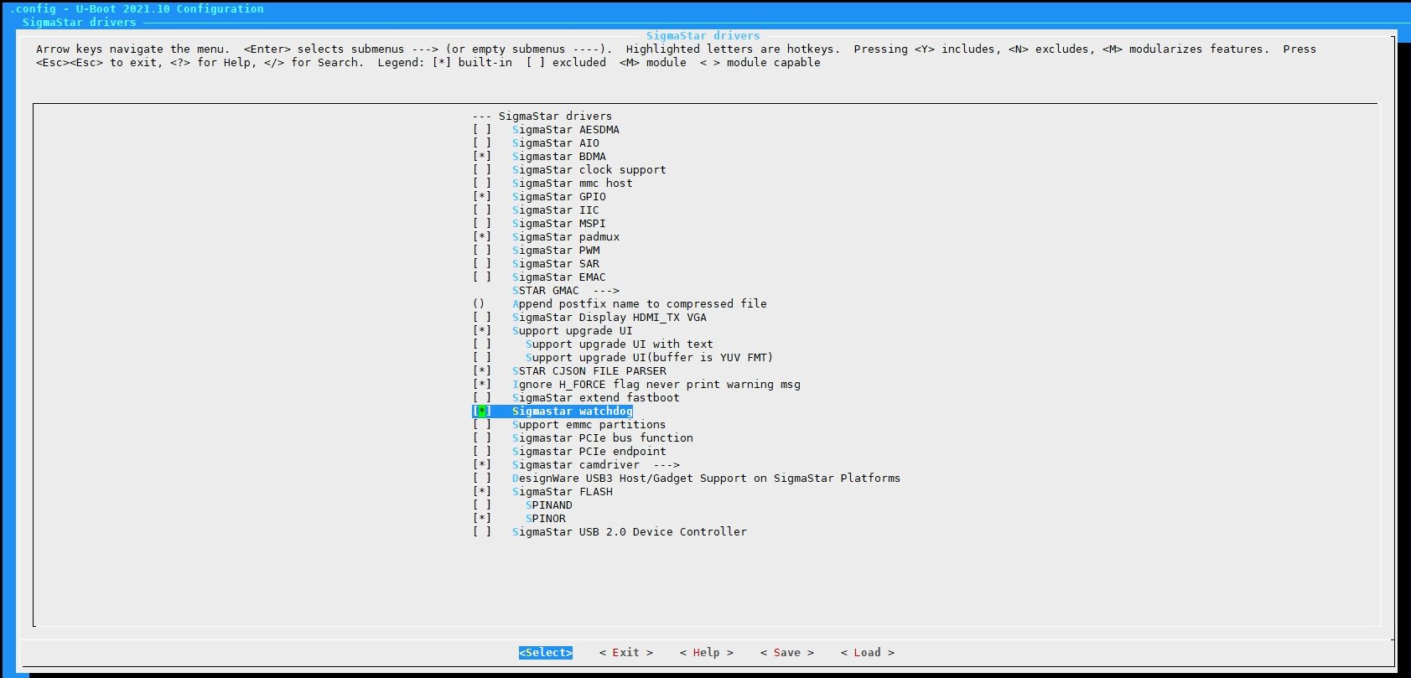Click the Select button
Image resolution: width=1411 pixels, height=678 pixels.
point(546,653)
